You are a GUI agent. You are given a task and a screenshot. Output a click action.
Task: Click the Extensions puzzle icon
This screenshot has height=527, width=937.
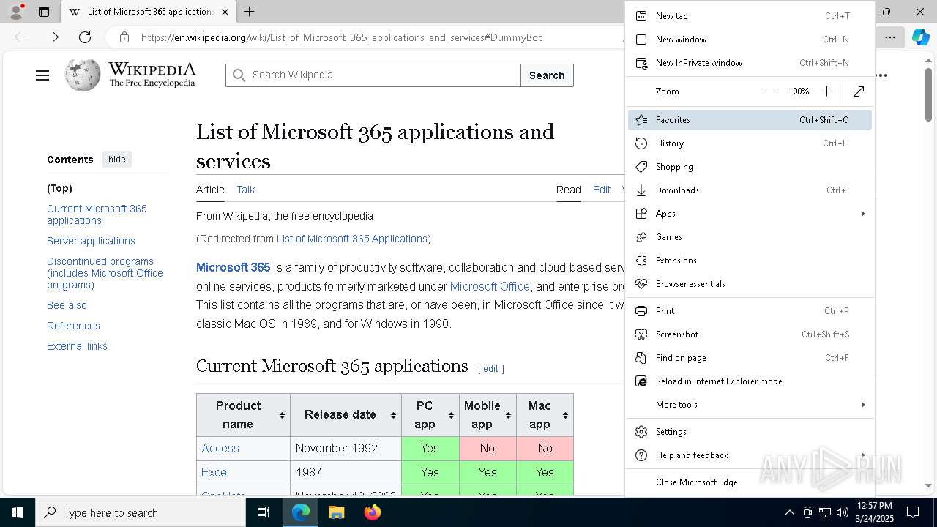click(641, 261)
